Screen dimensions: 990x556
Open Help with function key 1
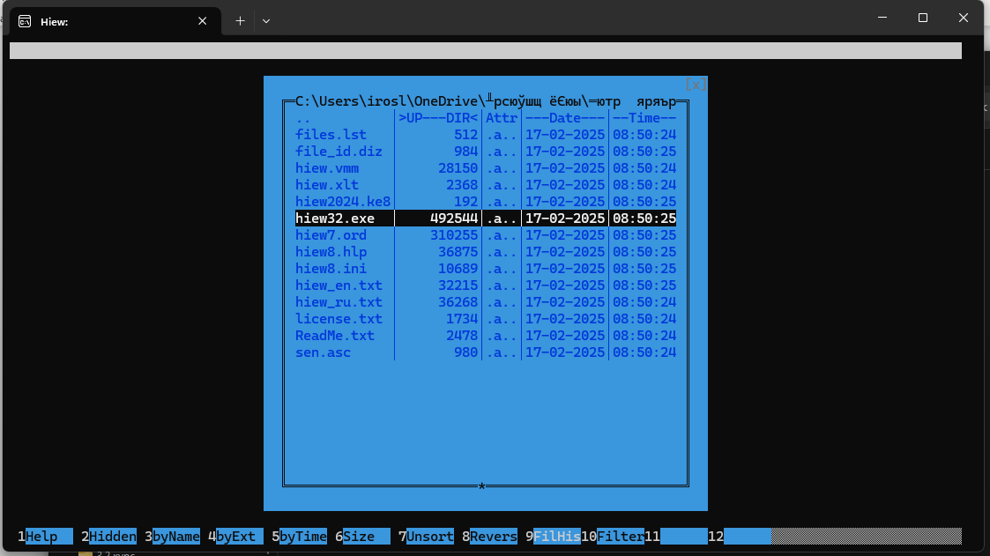click(x=46, y=537)
